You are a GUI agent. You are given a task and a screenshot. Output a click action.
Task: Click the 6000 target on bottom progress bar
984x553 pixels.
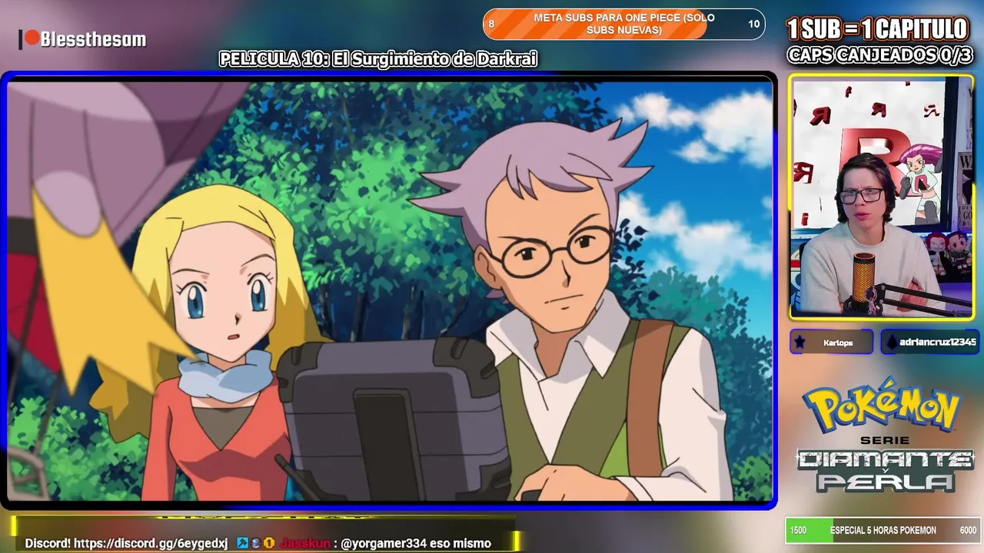(x=968, y=530)
